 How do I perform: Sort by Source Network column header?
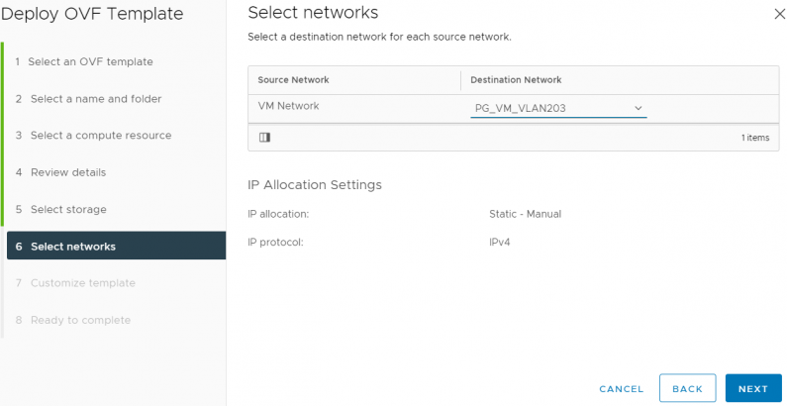pyautogui.click(x=293, y=79)
